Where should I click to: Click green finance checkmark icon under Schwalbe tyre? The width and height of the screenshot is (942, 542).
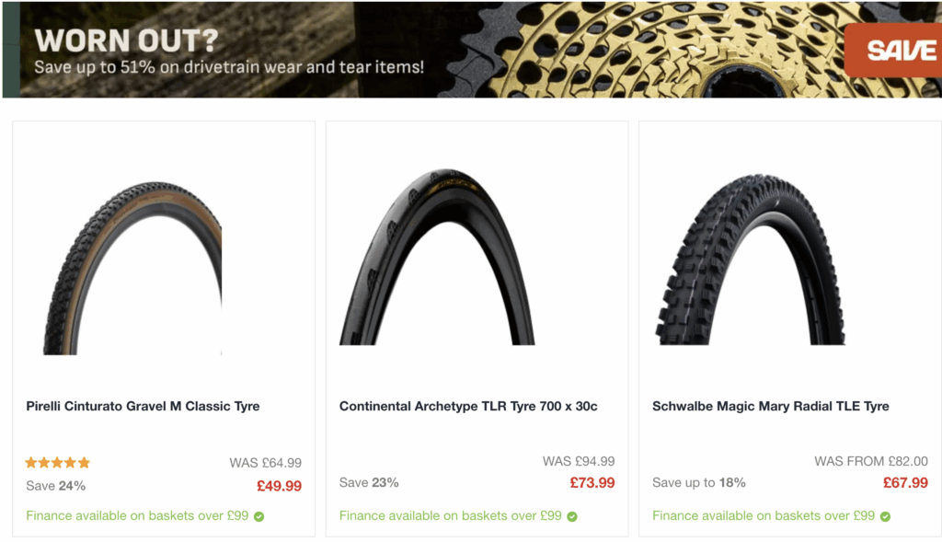(x=885, y=516)
